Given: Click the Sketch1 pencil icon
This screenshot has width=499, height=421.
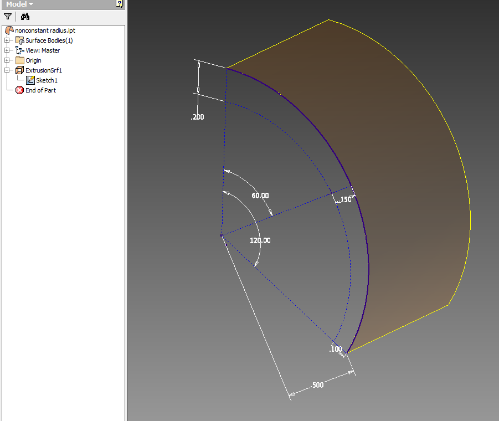Looking at the screenshot, I should pos(30,79).
